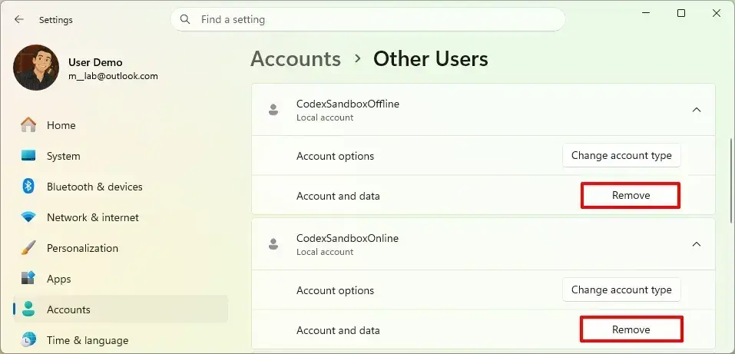Go to System settings

pos(121,156)
